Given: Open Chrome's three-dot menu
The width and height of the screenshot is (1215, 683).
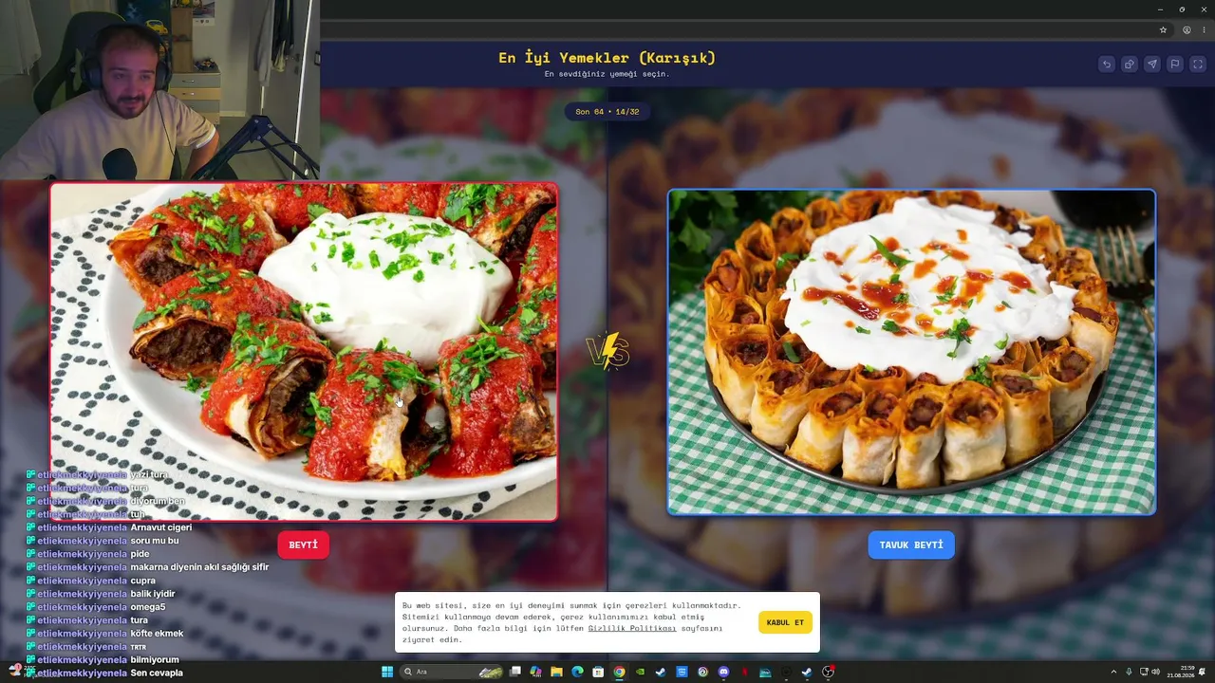Looking at the screenshot, I should (x=1204, y=29).
